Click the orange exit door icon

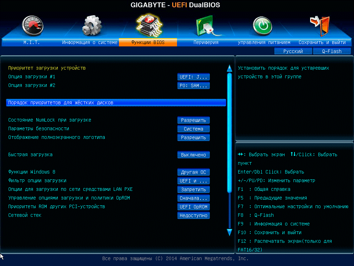click(x=320, y=26)
